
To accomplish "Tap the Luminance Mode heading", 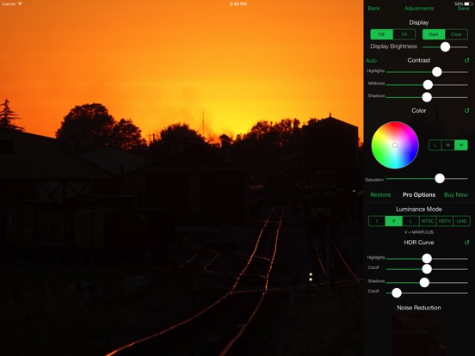I will click(419, 209).
